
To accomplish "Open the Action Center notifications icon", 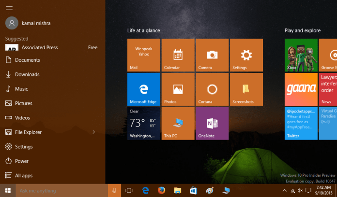I will [308, 190].
